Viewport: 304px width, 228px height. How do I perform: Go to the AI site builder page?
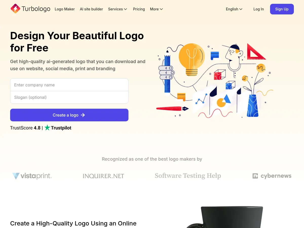[x=91, y=9]
